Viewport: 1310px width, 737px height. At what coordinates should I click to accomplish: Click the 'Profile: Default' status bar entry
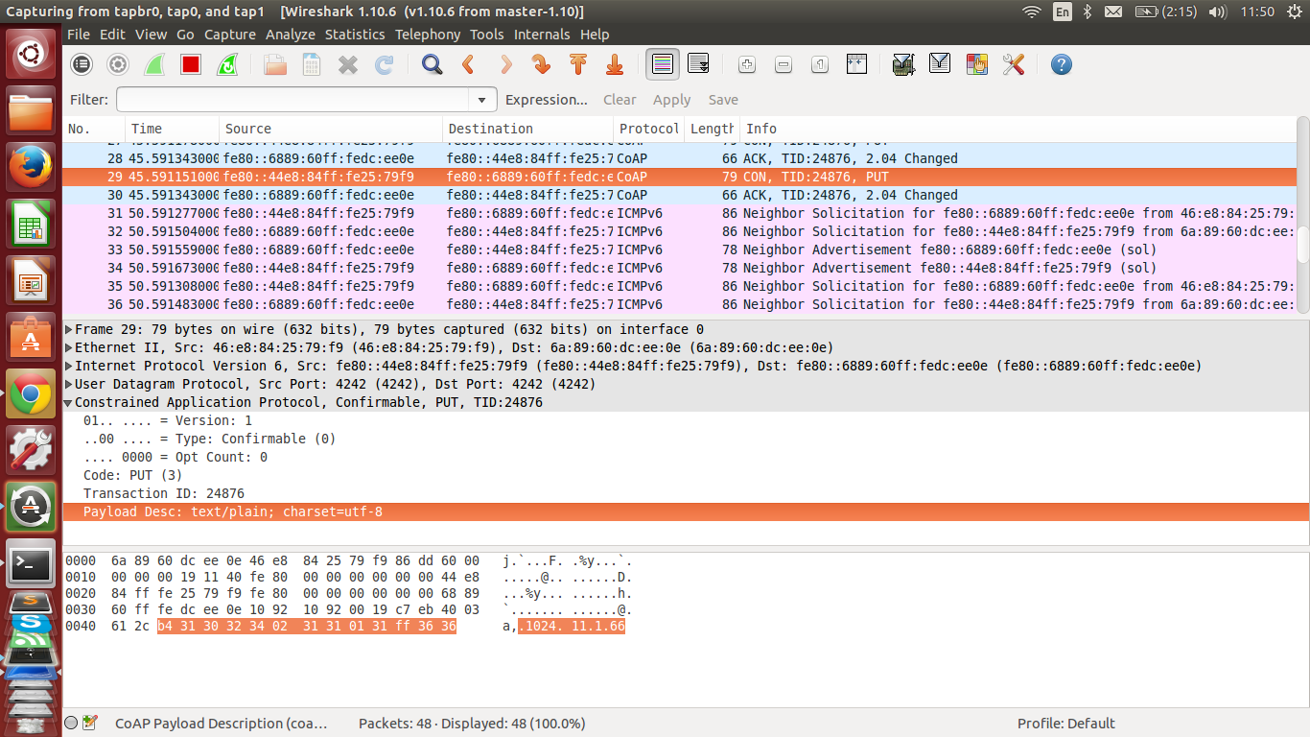tap(1066, 724)
